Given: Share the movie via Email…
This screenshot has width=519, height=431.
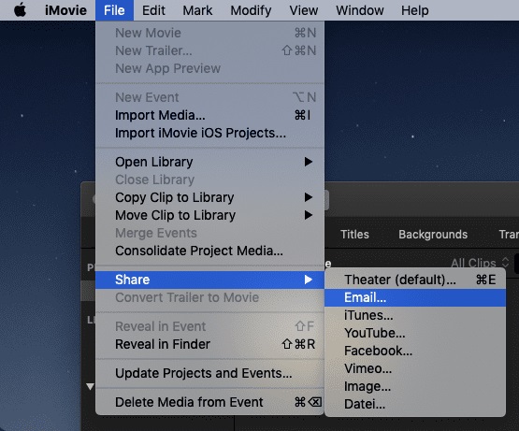Looking at the screenshot, I should click(x=415, y=297).
